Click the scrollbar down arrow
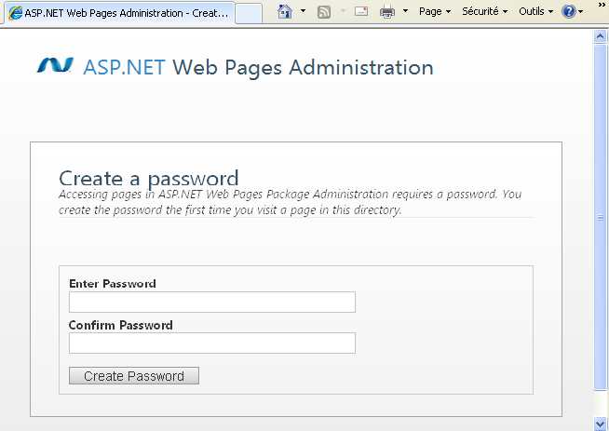Viewport: 609px width, 431px height. (x=601, y=424)
